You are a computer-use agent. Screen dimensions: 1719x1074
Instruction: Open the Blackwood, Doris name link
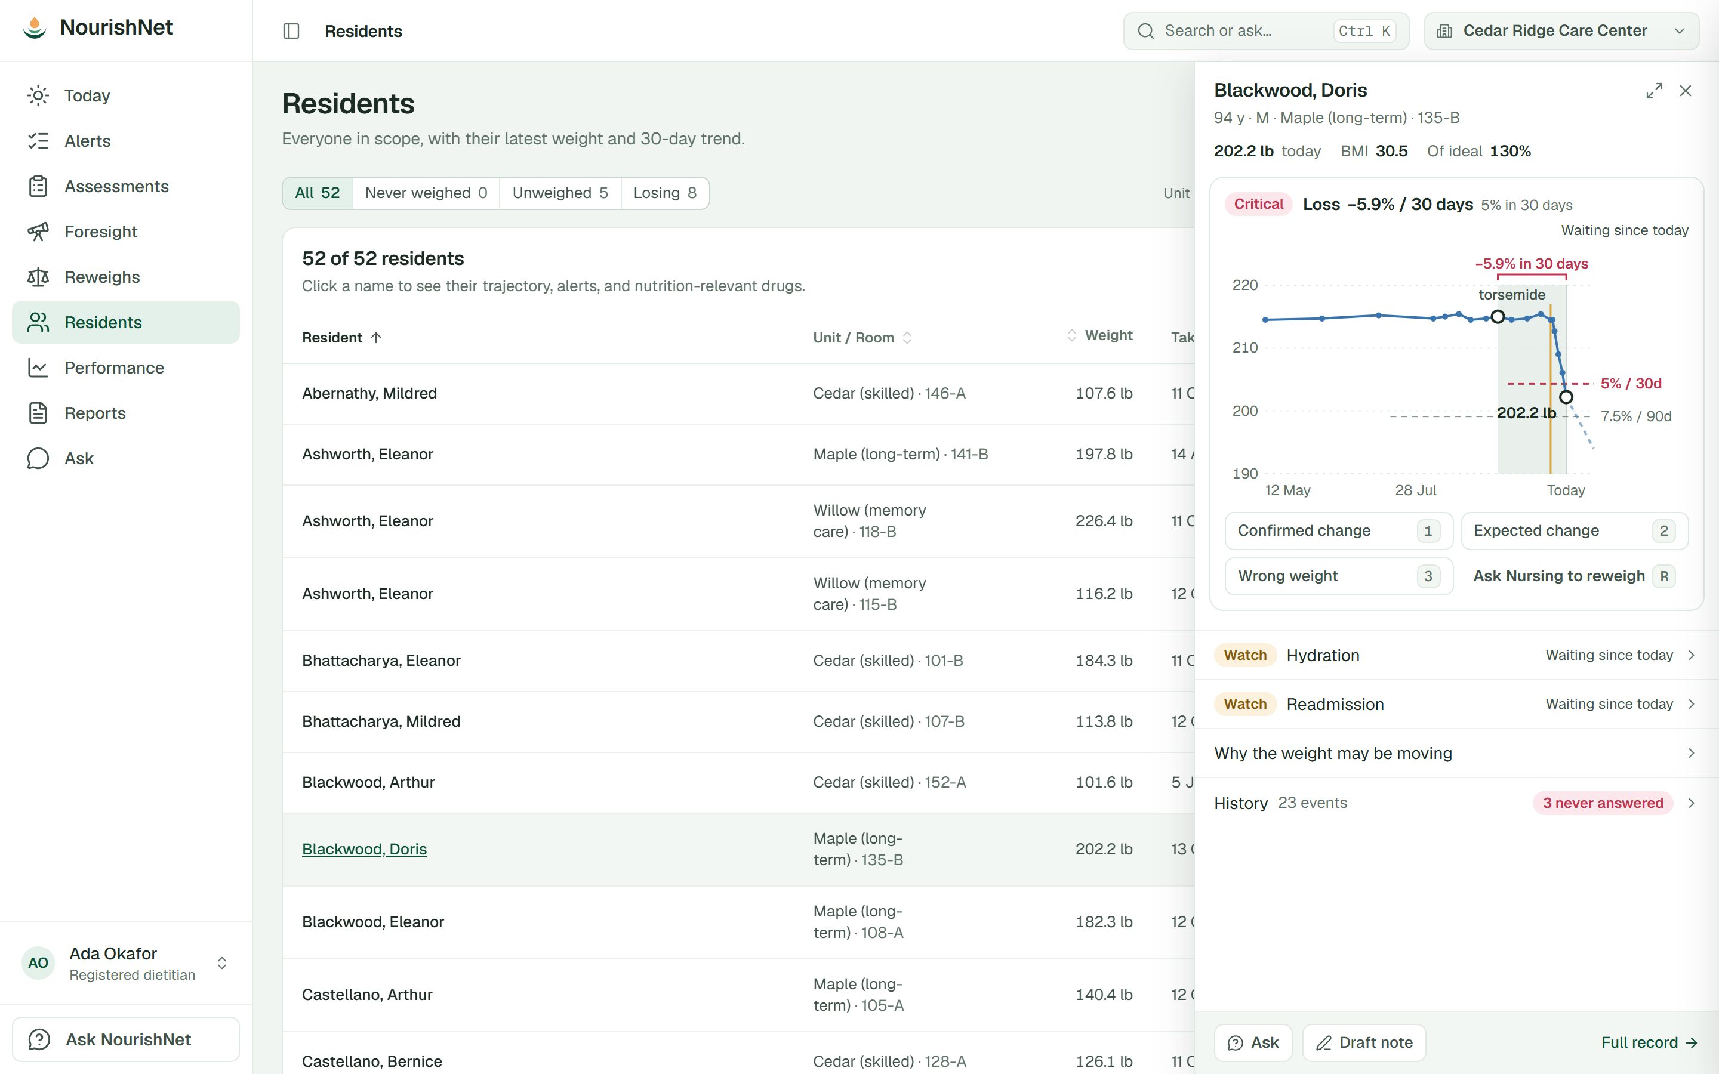(x=365, y=849)
